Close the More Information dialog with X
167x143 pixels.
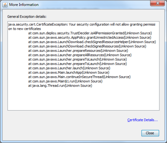tap(158, 3)
